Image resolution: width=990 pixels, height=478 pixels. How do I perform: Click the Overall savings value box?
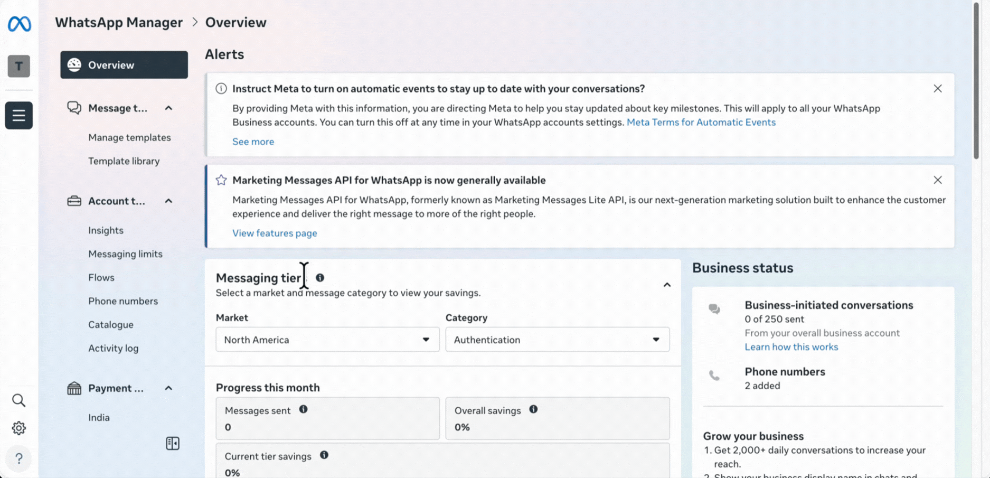pos(558,418)
